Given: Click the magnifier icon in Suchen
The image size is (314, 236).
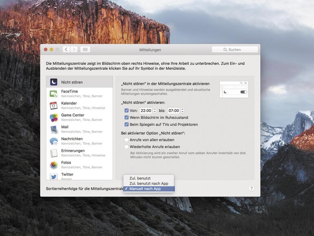Looking at the screenshot, I should coord(225,49).
